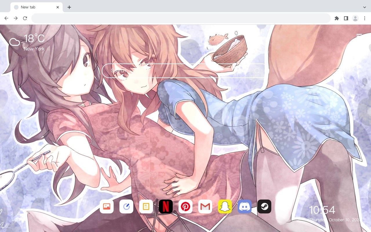The height and width of the screenshot is (232, 371).
Task: Expand the tab search chevron
Action: [x=365, y=7]
